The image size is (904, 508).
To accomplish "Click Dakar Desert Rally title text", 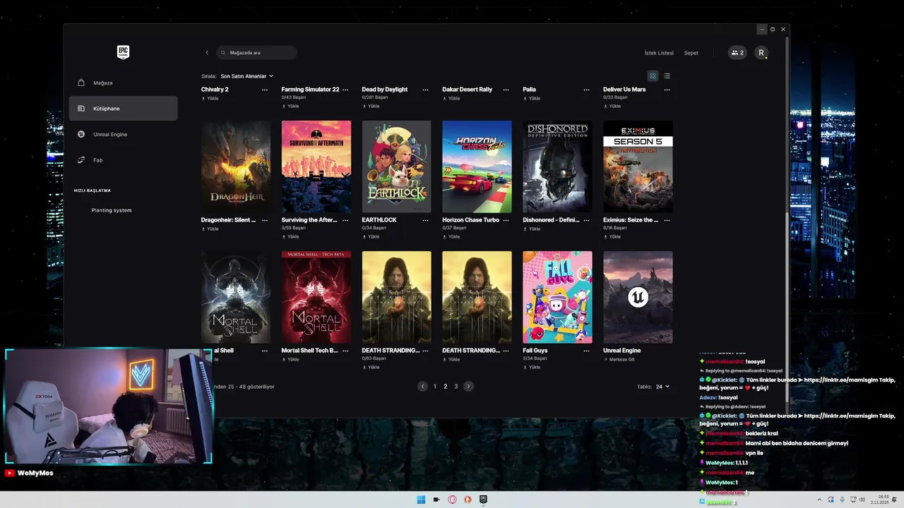I will [468, 90].
